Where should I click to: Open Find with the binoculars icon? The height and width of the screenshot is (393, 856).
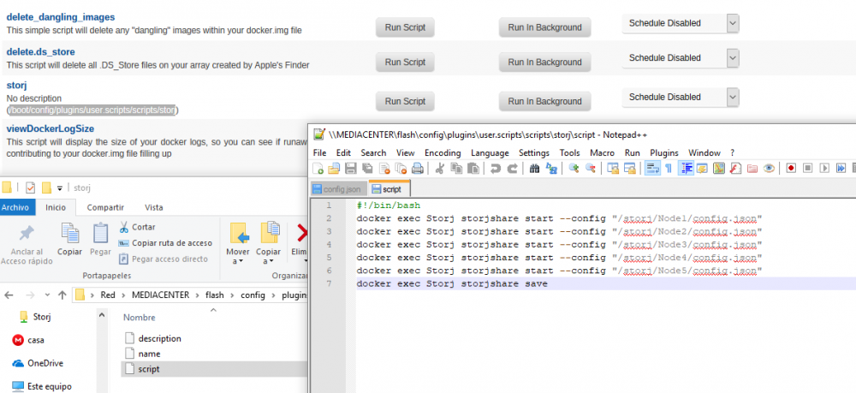pyautogui.click(x=534, y=168)
